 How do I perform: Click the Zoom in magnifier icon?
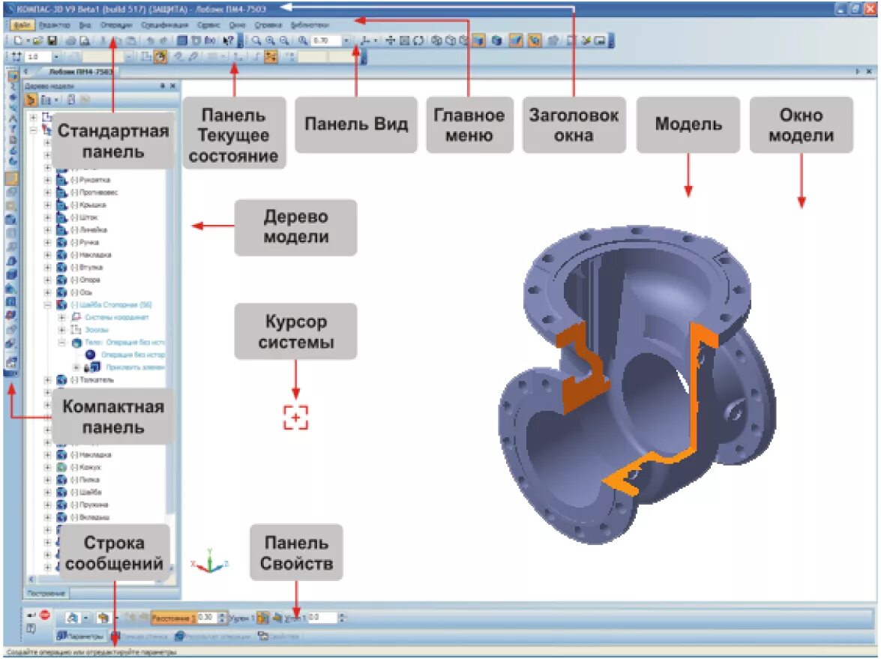coord(270,40)
